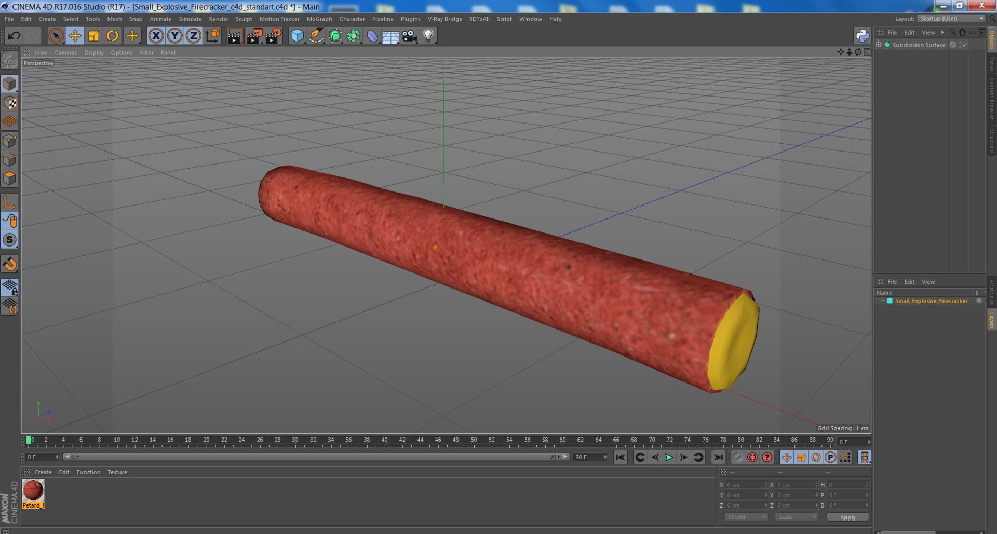This screenshot has height=534, width=997.
Task: Toggle viewport maximize icon
Action: point(867,52)
